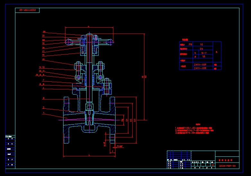
Task: Select the right pipe flange
Action: coord(112,120)
